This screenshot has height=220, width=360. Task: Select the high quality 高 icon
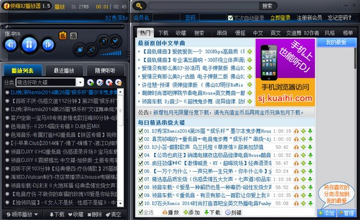pos(74,36)
